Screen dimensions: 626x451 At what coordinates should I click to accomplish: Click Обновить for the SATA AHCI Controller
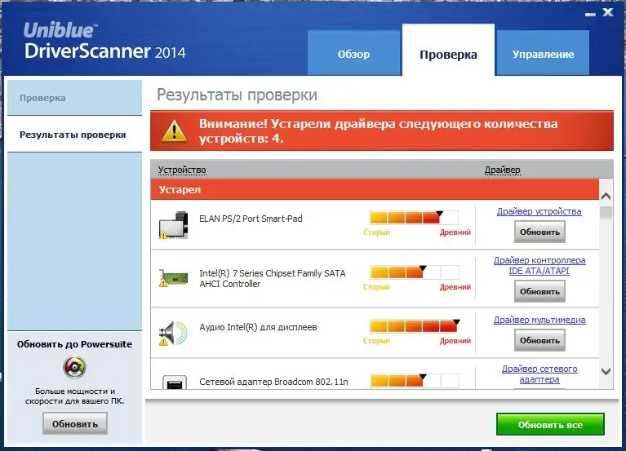coord(539,291)
